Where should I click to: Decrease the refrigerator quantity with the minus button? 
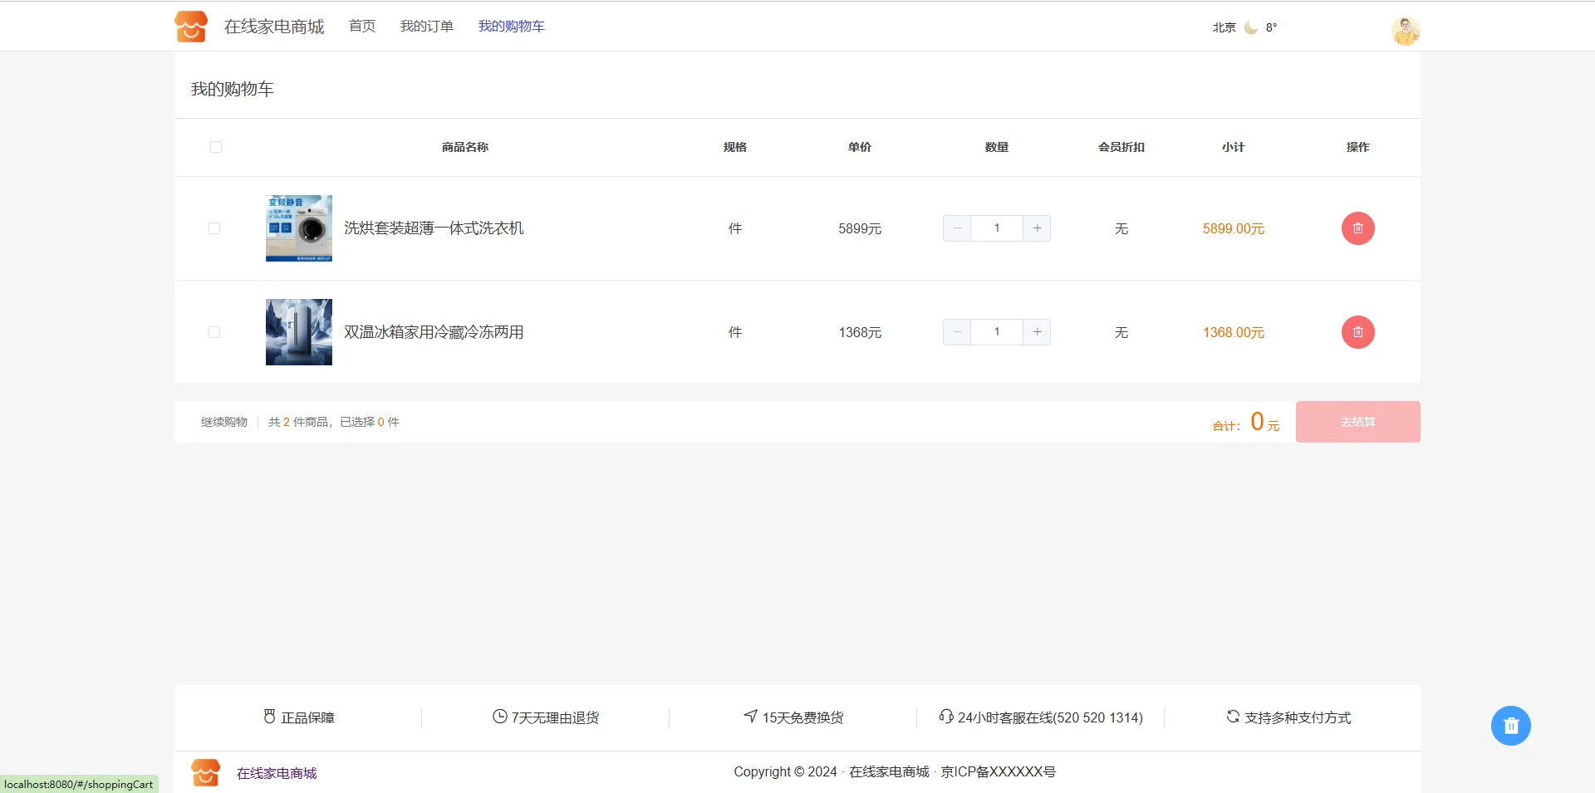pos(957,332)
